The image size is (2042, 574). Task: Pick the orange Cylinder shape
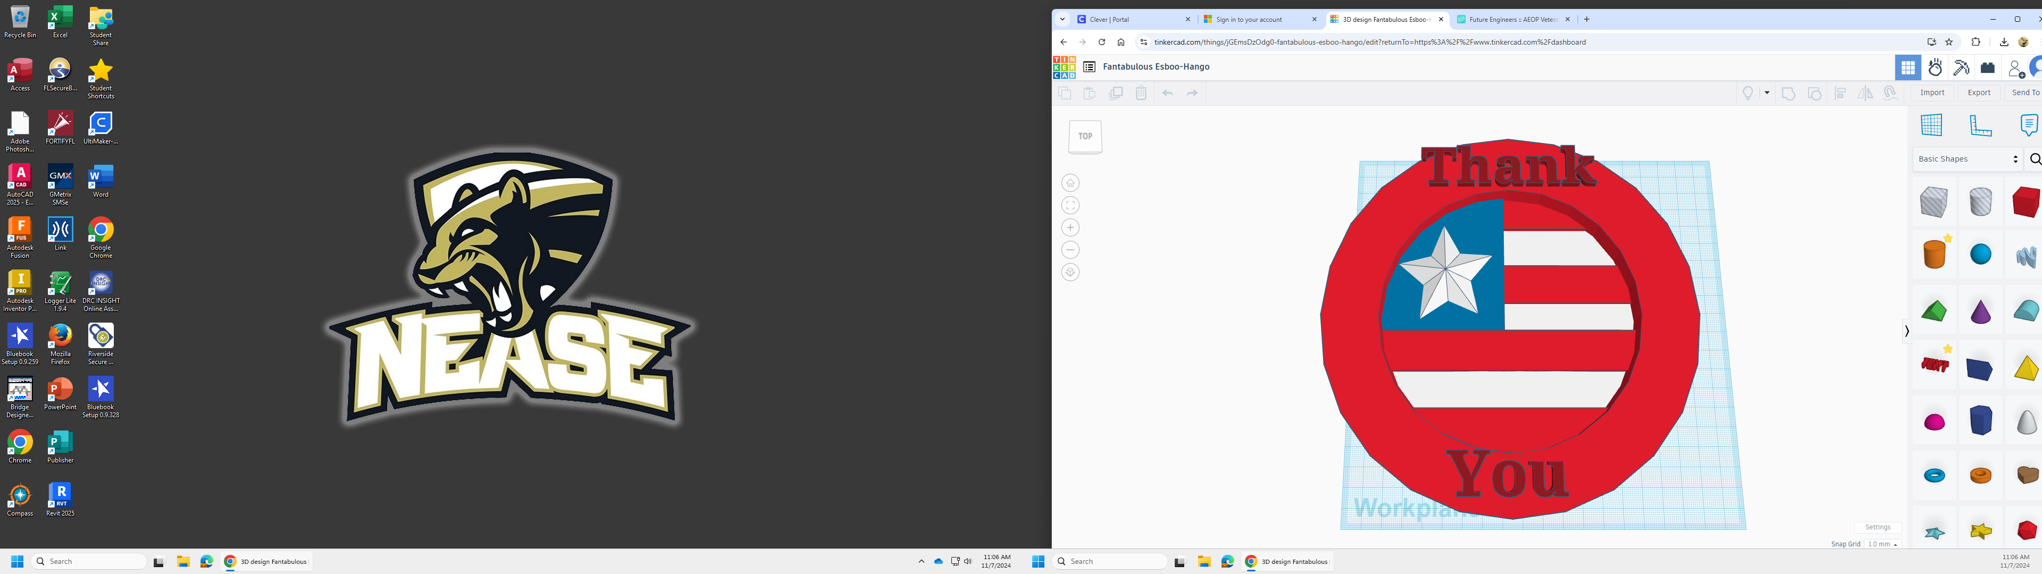coord(1934,255)
